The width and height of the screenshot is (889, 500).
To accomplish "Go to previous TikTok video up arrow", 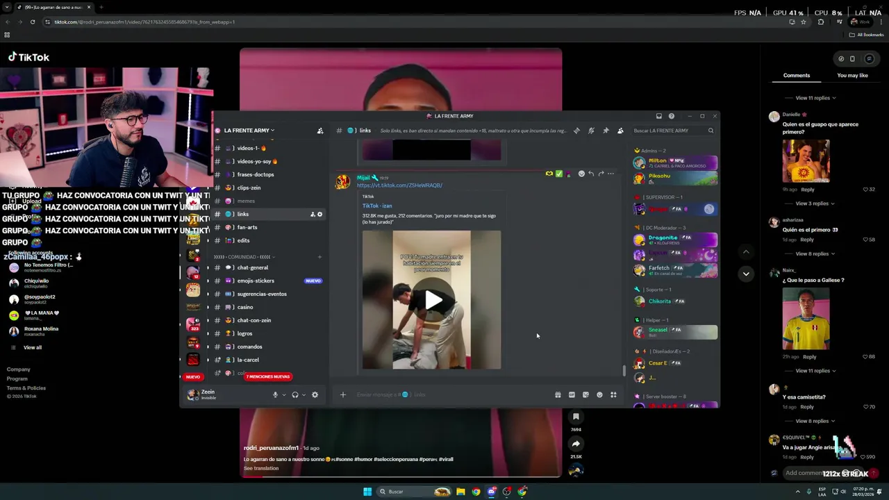I will coord(746,251).
